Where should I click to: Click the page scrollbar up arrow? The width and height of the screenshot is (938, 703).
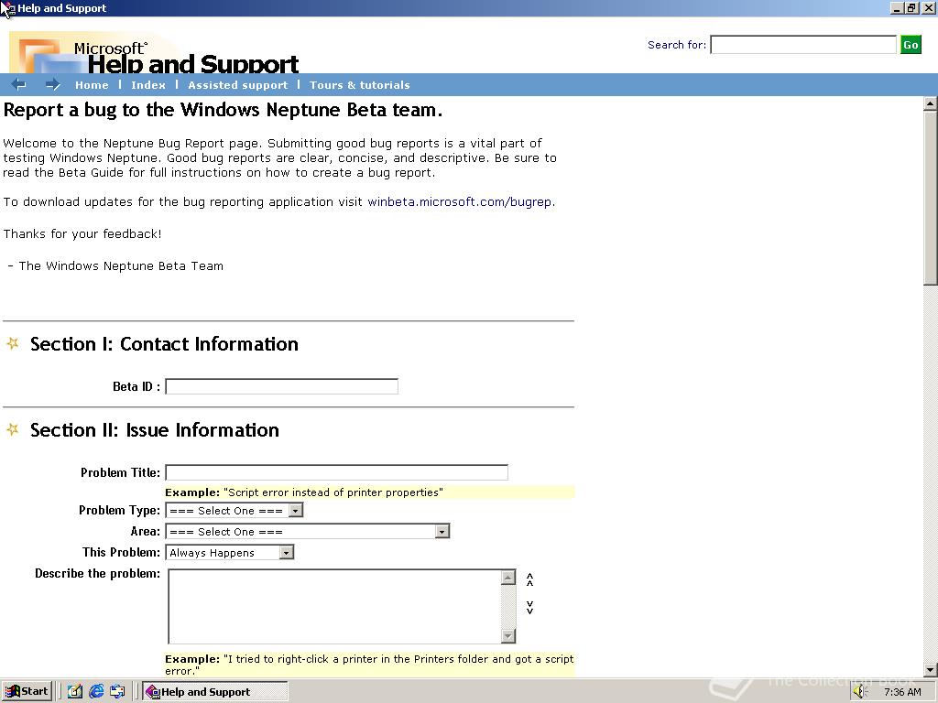point(931,103)
